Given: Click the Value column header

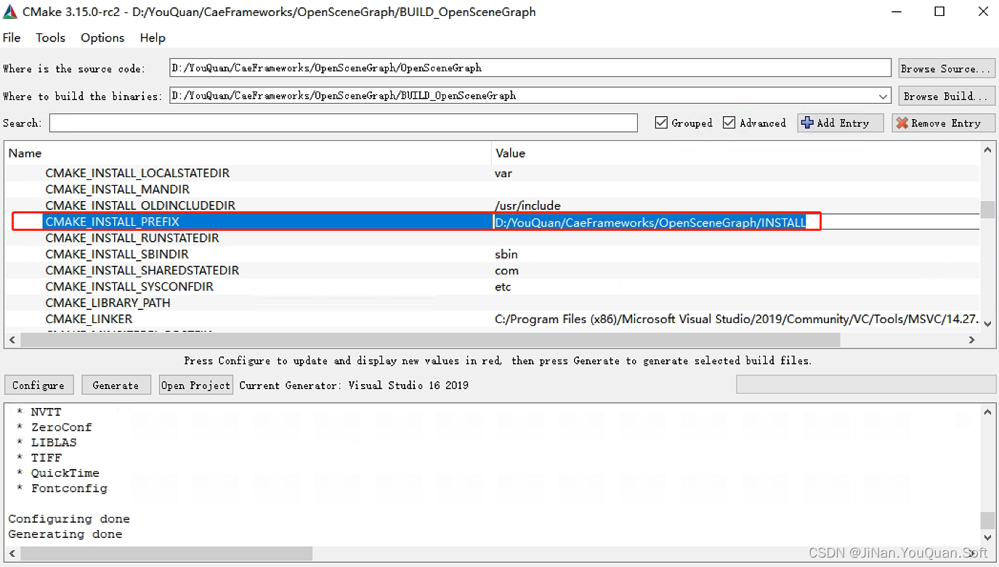Looking at the screenshot, I should pyautogui.click(x=735, y=153).
